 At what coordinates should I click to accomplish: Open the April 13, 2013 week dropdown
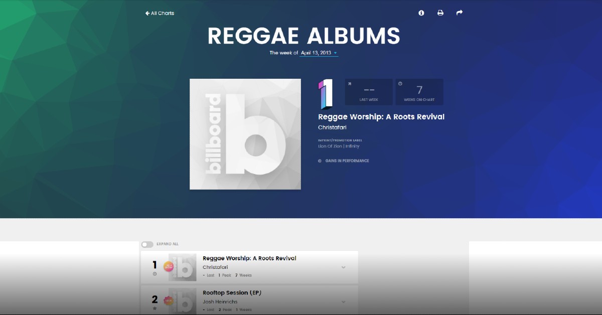[x=319, y=53]
